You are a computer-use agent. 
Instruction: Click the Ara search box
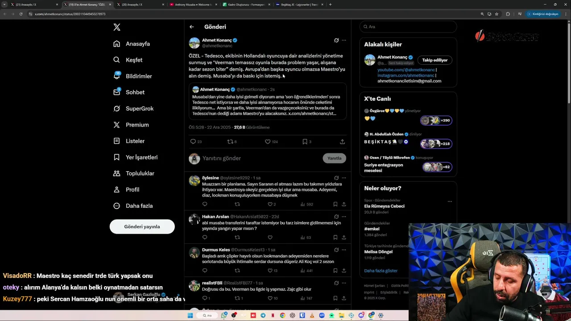coord(408,27)
